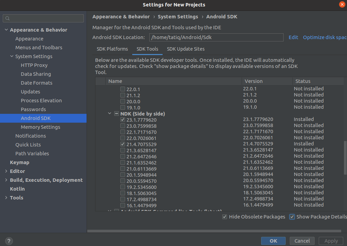Click the search magnifier in the settings search box
Viewport: 347px width, 246px height.
[x=7, y=18]
